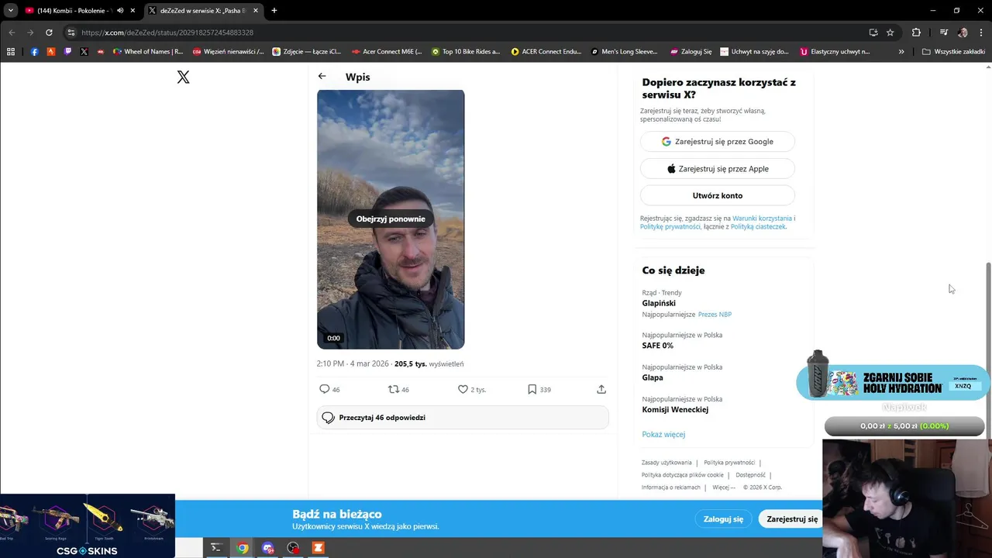992x558 pixels.
Task: Open Men's Long Sleeve bookmark
Action: coord(624,52)
